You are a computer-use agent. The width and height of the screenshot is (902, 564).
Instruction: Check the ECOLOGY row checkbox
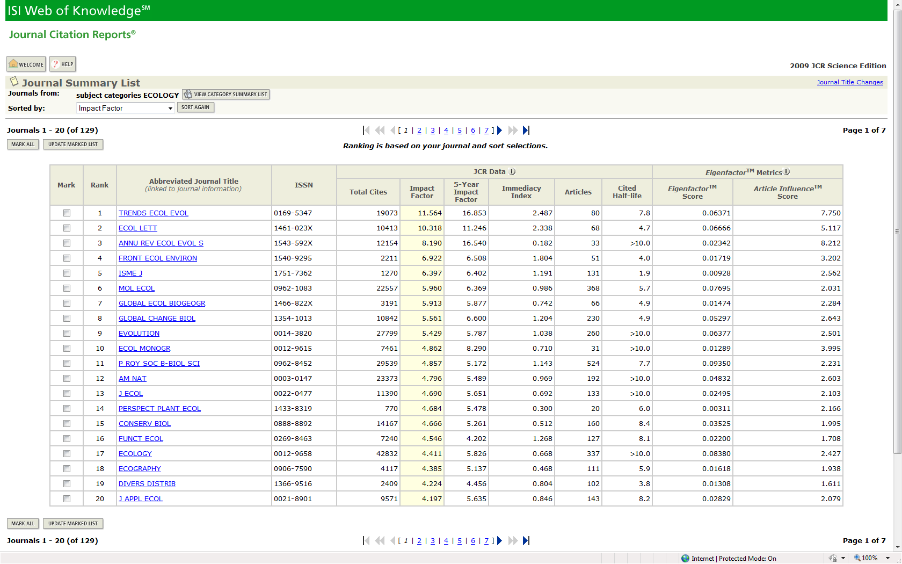click(x=67, y=454)
